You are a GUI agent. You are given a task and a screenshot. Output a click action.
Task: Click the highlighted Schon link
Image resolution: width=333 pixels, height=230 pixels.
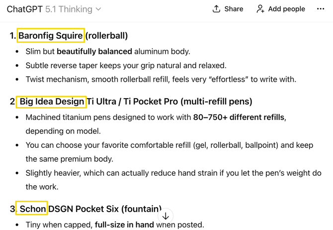click(32, 209)
